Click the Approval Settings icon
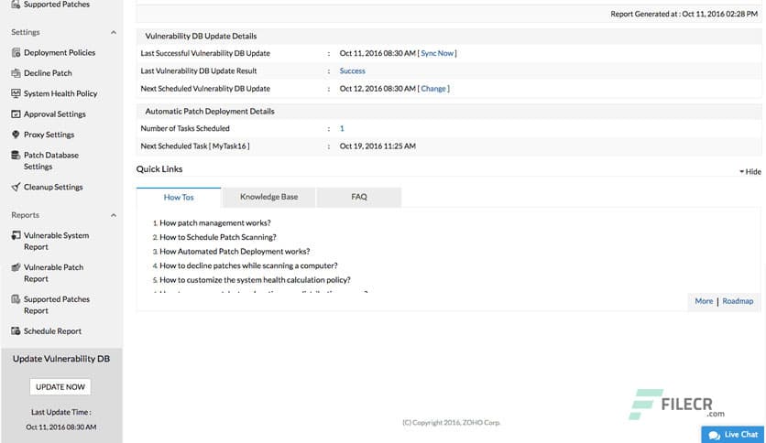 click(x=16, y=113)
